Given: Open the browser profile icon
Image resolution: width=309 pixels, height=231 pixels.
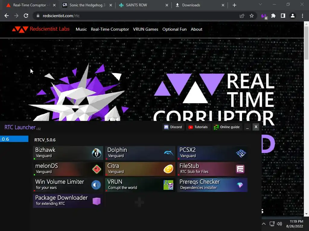Looking at the screenshot, I should tap(293, 16).
